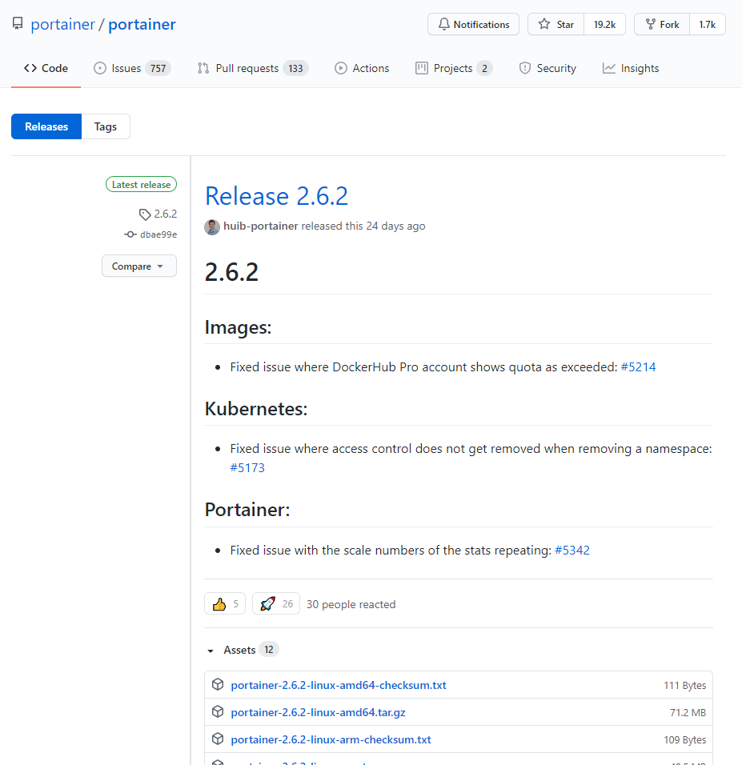The height and width of the screenshot is (765, 742).
Task: Open the portainer owner link
Action: pos(62,24)
